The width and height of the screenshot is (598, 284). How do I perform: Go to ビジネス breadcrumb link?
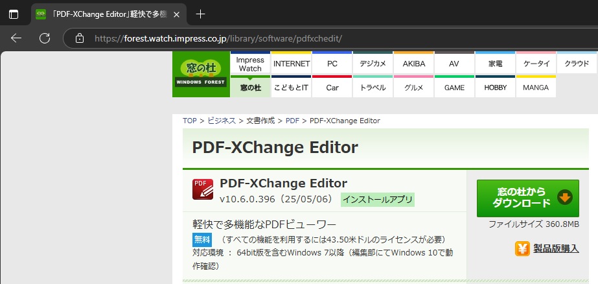pyautogui.click(x=222, y=121)
